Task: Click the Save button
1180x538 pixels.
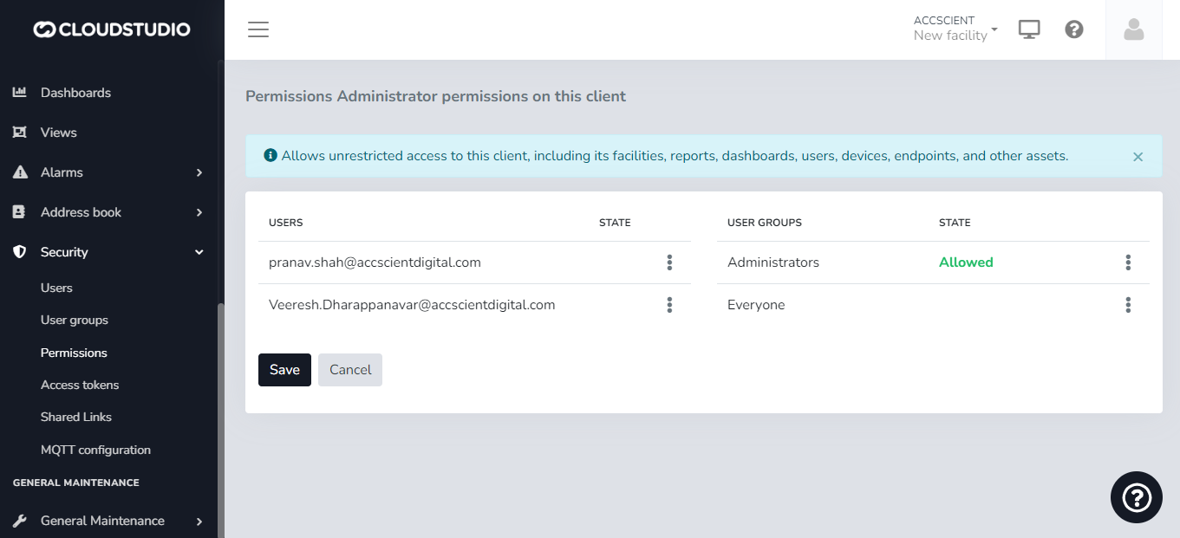Action: (x=284, y=370)
